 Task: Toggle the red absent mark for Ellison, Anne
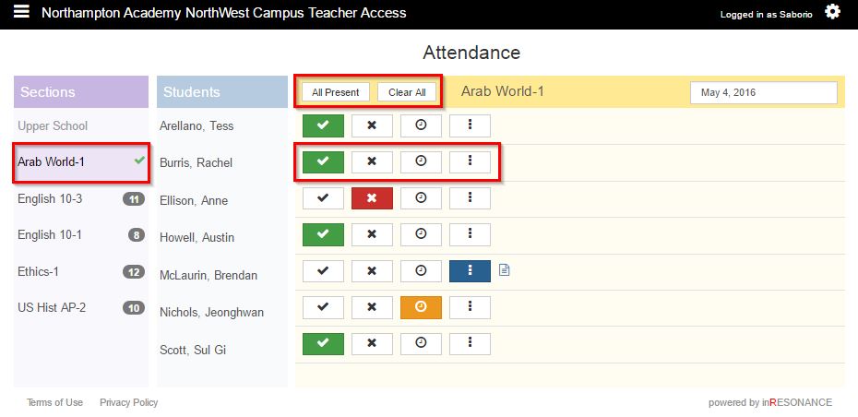(372, 197)
